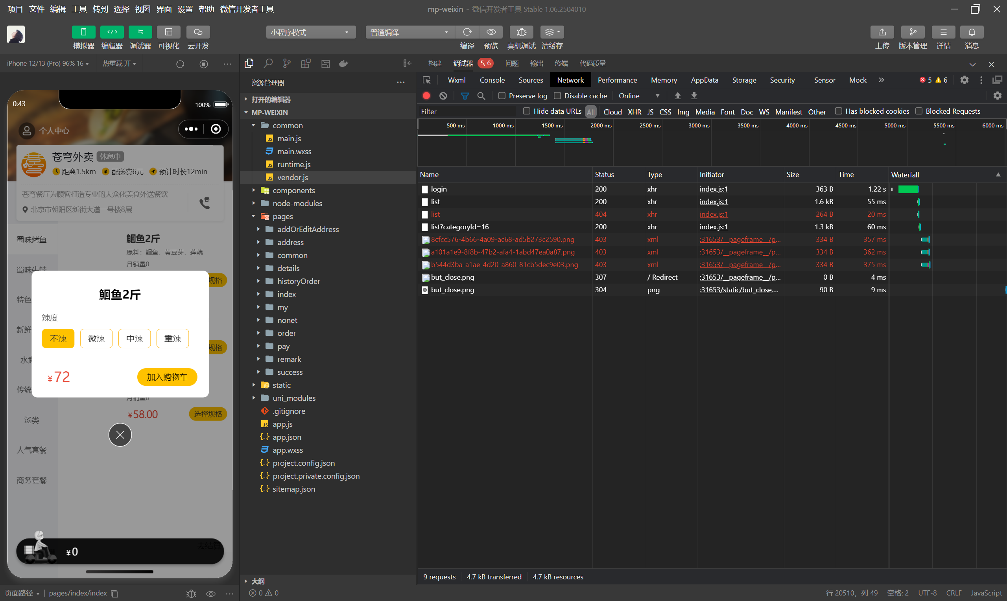Clear the network log with the block icon
1007x601 pixels.
pyautogui.click(x=443, y=96)
